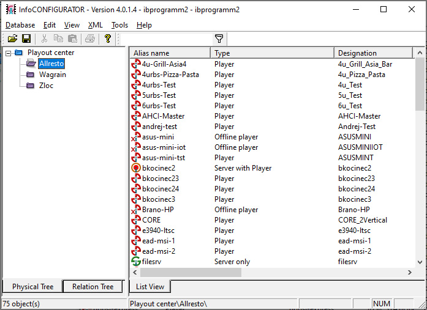Click the offline icon beside Brano-HP

pyautogui.click(x=136, y=210)
